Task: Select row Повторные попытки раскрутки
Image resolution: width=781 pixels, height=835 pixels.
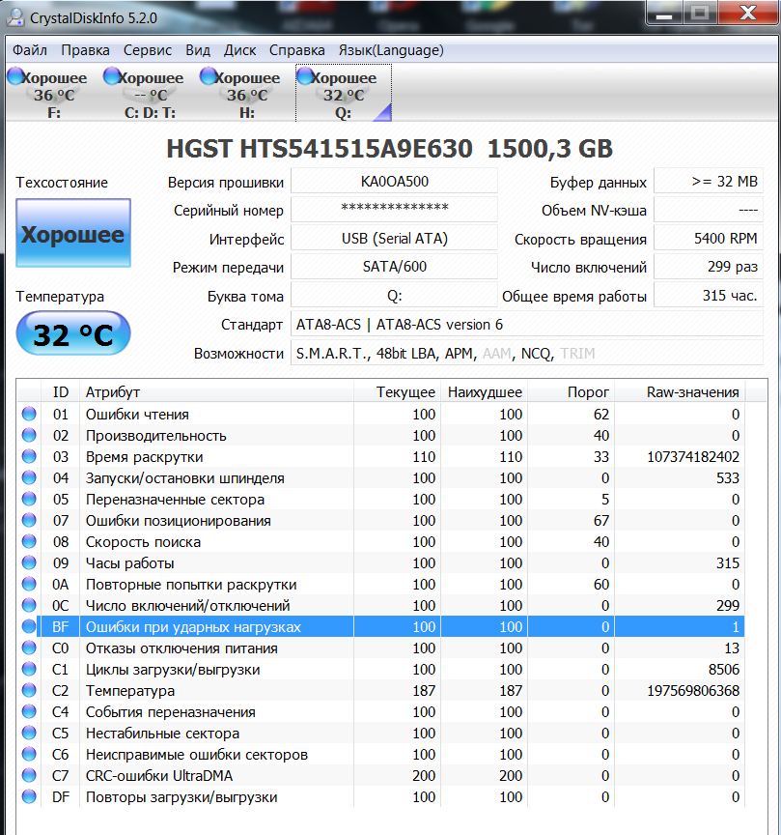Action: pyautogui.click(x=381, y=584)
